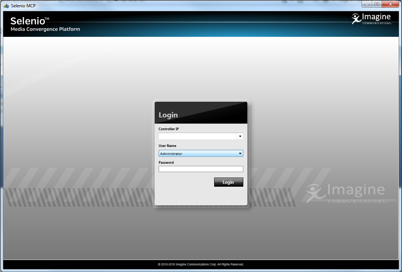This screenshot has height=272, width=402.
Task: Expand the Controller IP dropdown arrow
Action: [240, 136]
